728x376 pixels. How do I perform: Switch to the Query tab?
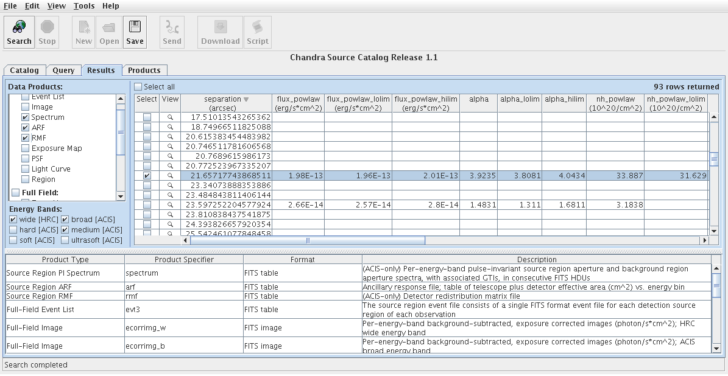click(63, 71)
